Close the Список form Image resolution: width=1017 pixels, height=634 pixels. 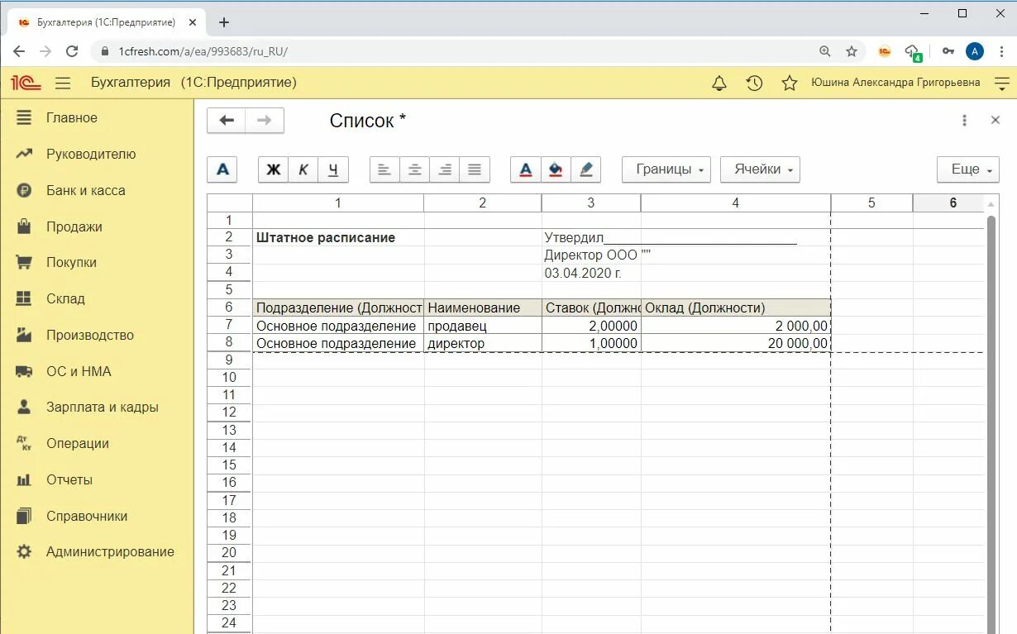[x=996, y=121]
